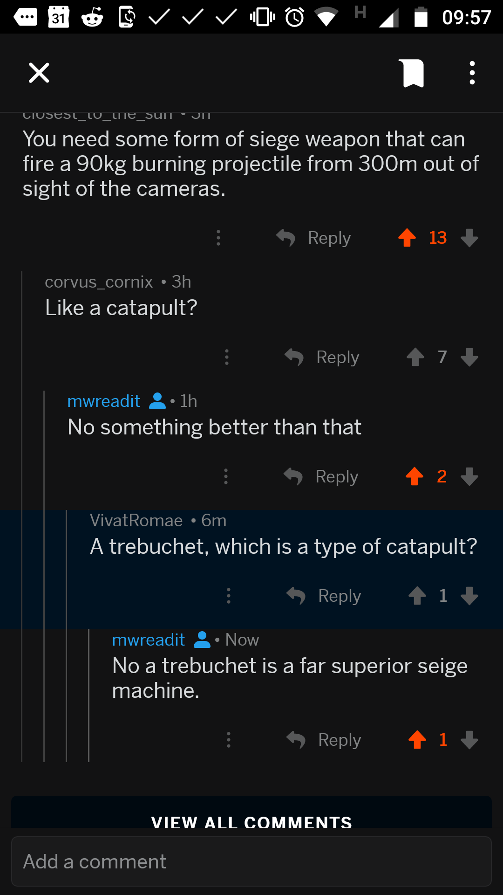Tap VIEW ALL COMMENTS
Screen dimensions: 503x895
(251, 821)
